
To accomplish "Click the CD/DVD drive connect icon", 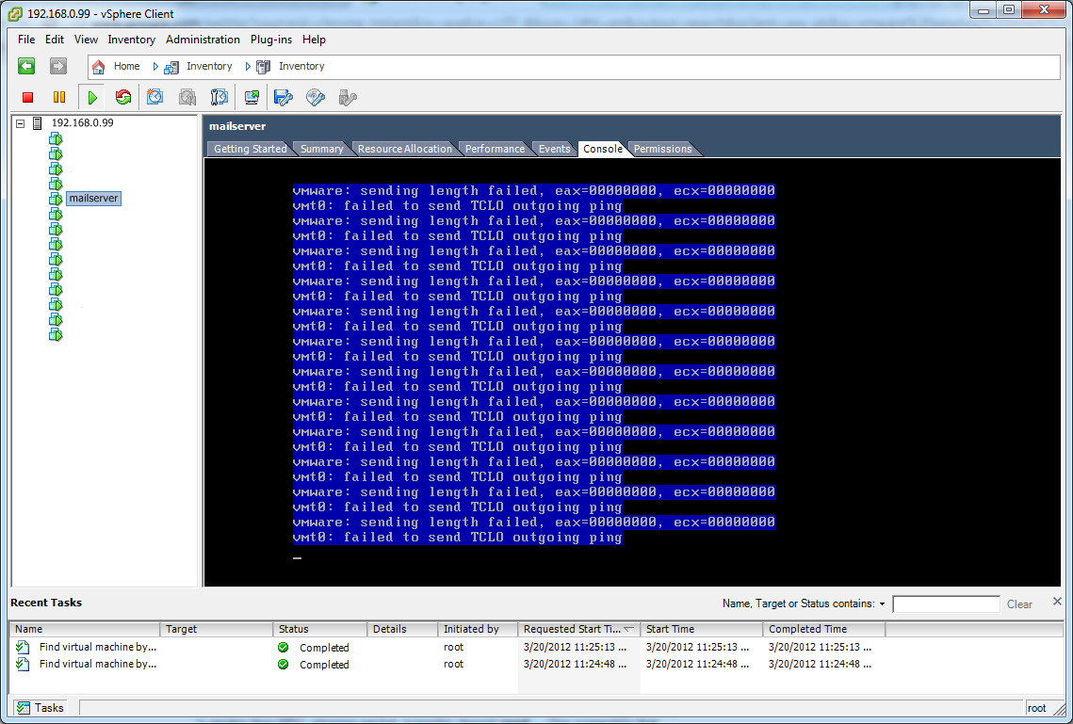I will (316, 97).
